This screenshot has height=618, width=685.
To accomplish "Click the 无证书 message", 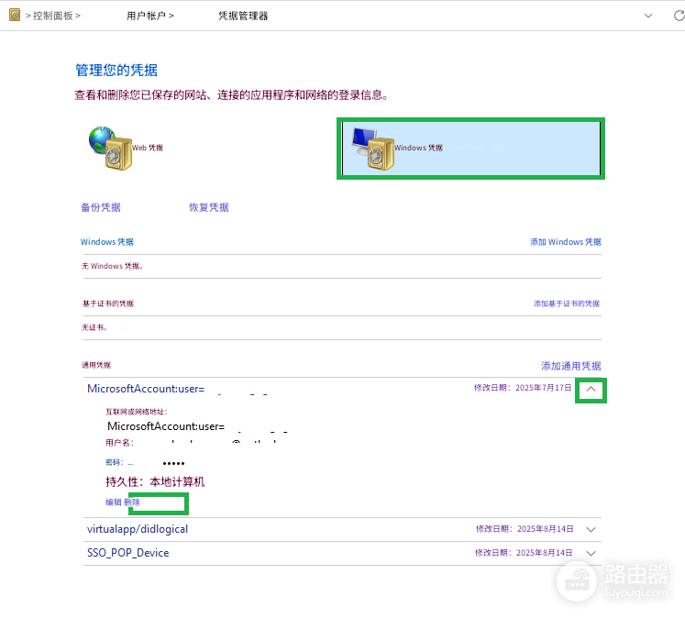I will (94, 327).
